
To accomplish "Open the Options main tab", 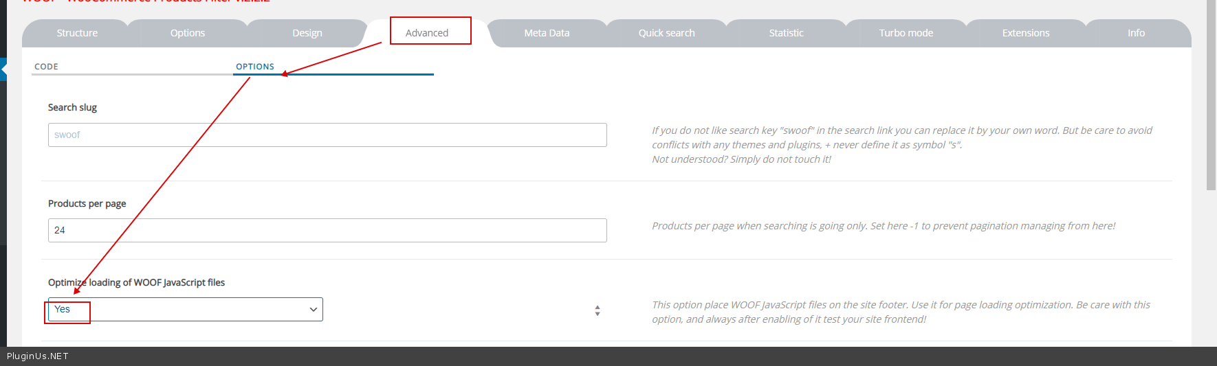I will tap(188, 33).
